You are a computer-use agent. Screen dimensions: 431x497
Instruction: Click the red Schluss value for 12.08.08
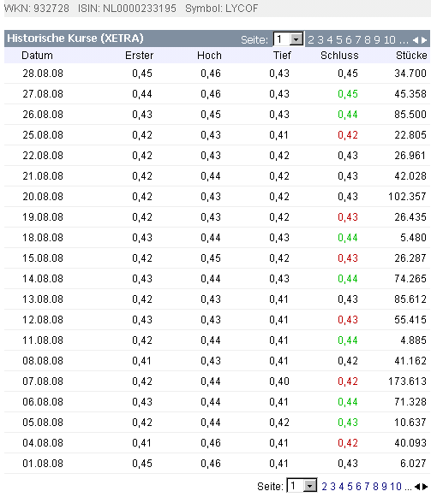tap(348, 320)
